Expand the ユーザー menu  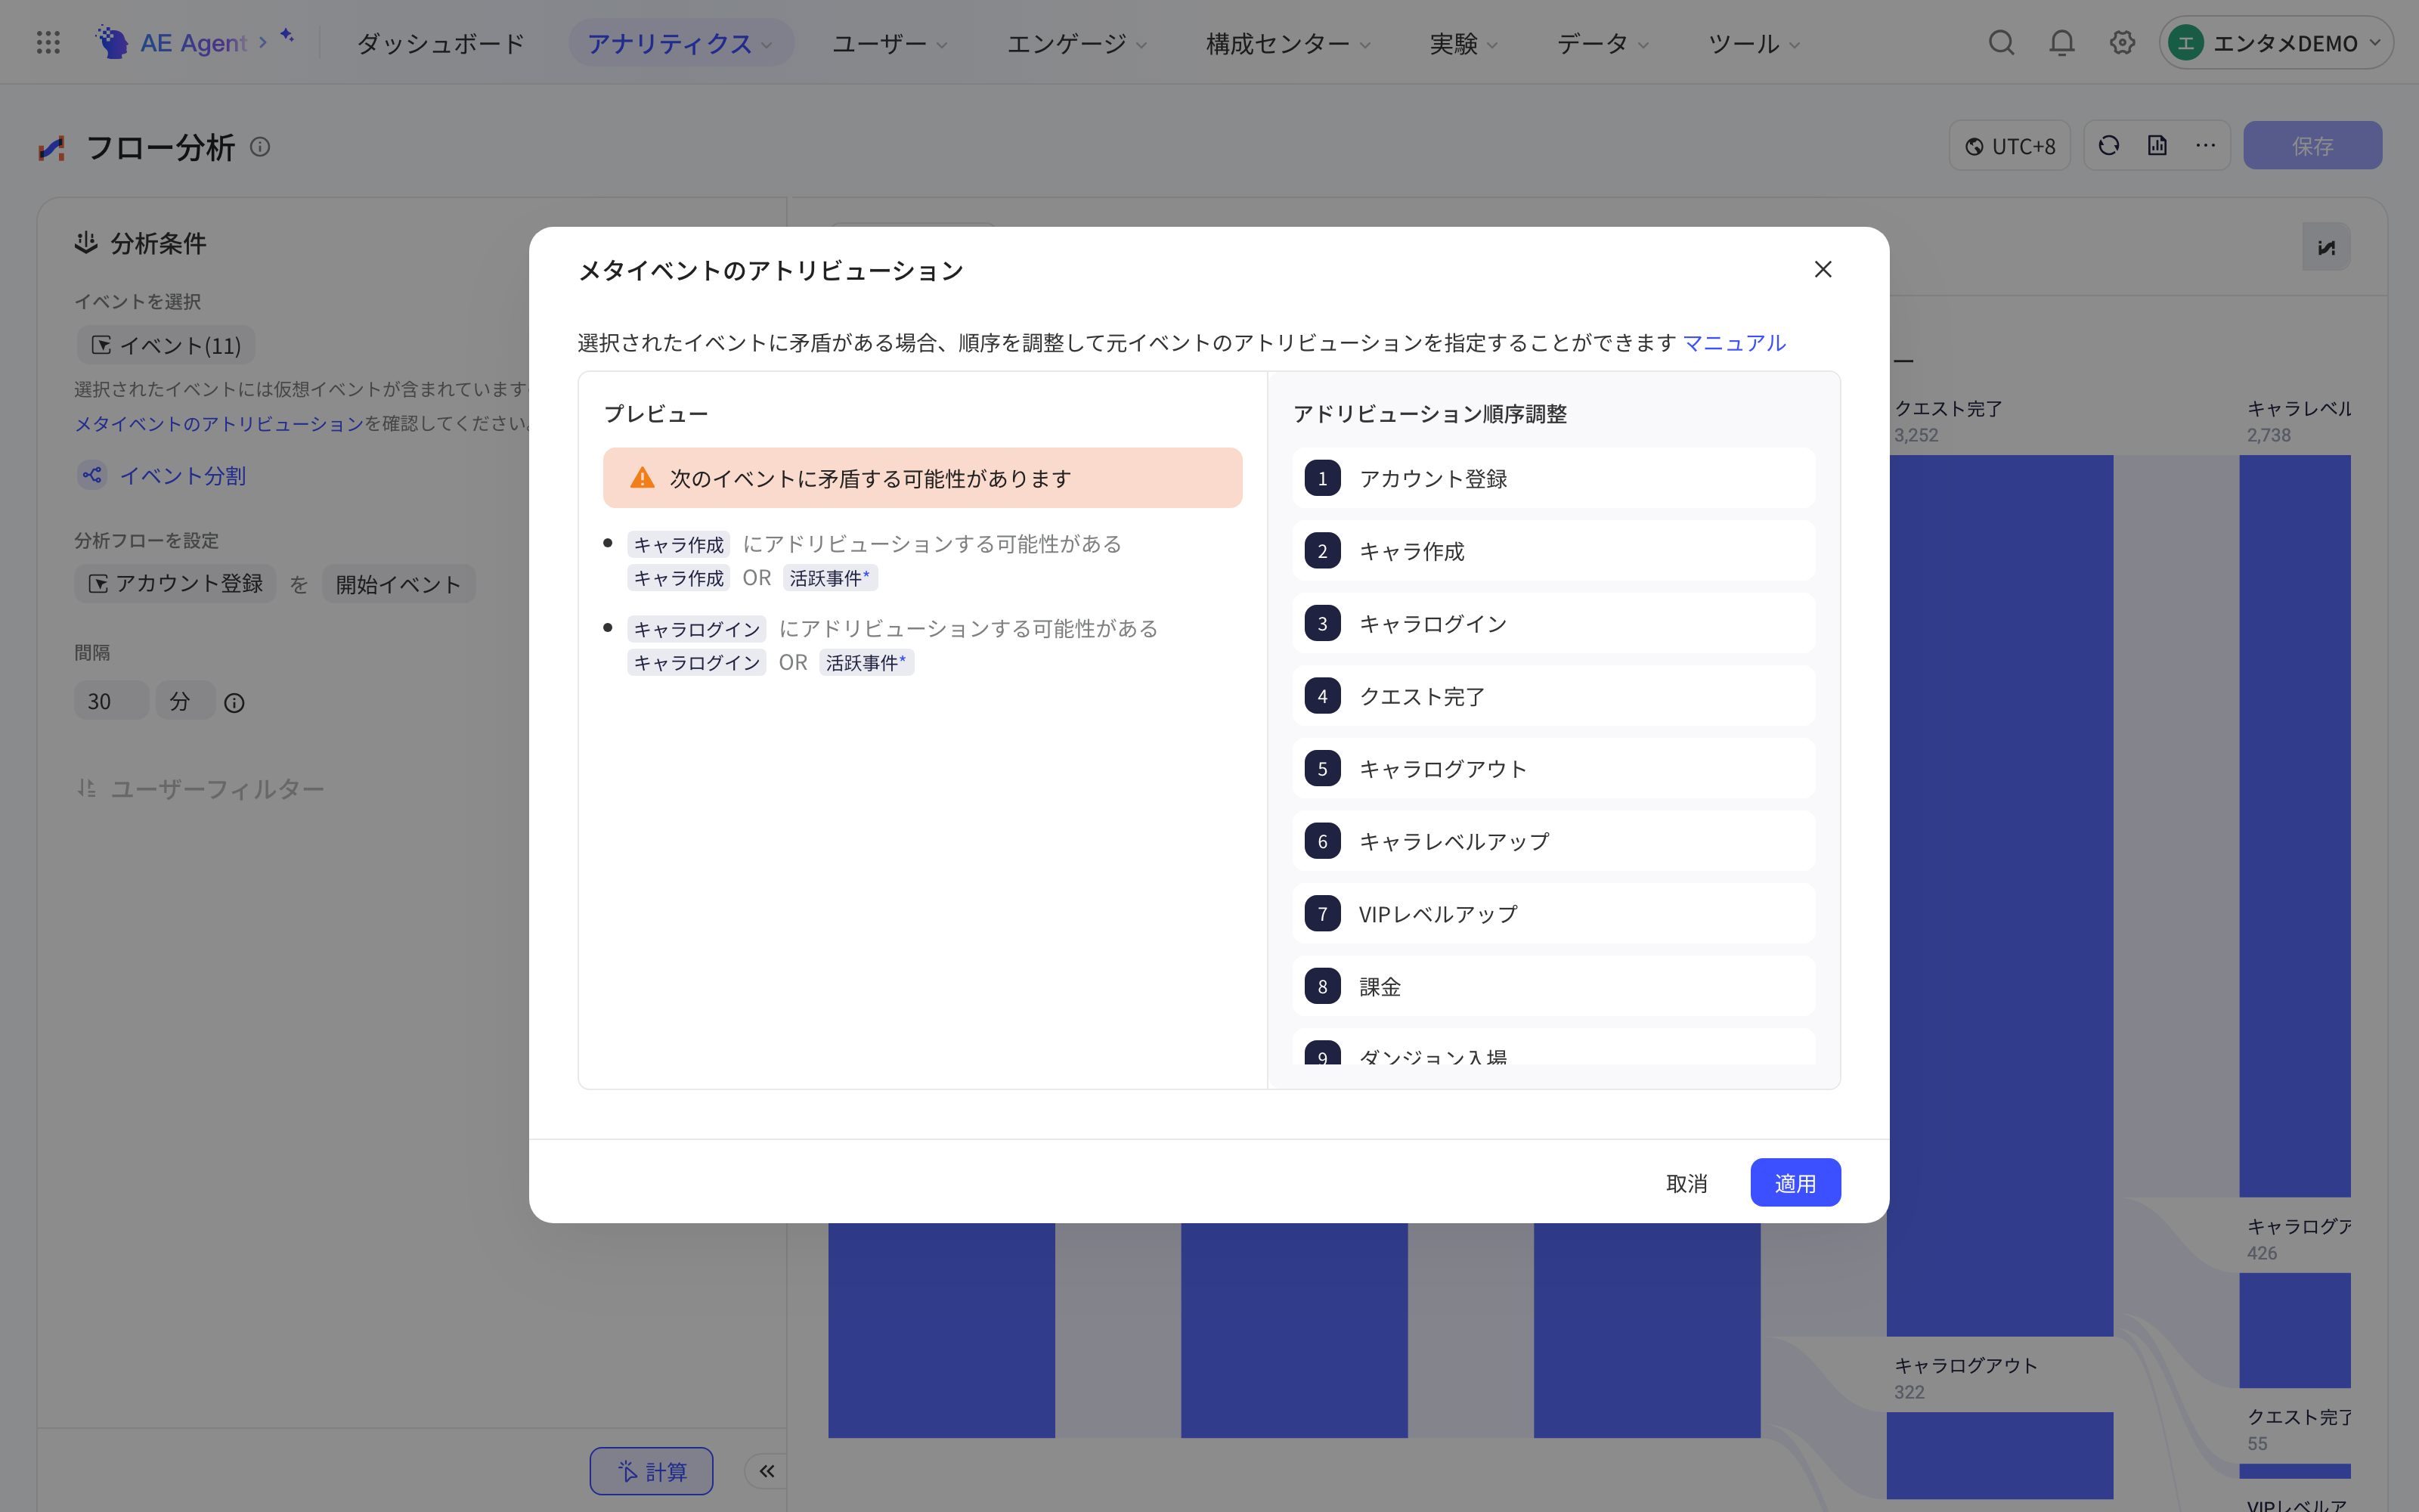[890, 43]
